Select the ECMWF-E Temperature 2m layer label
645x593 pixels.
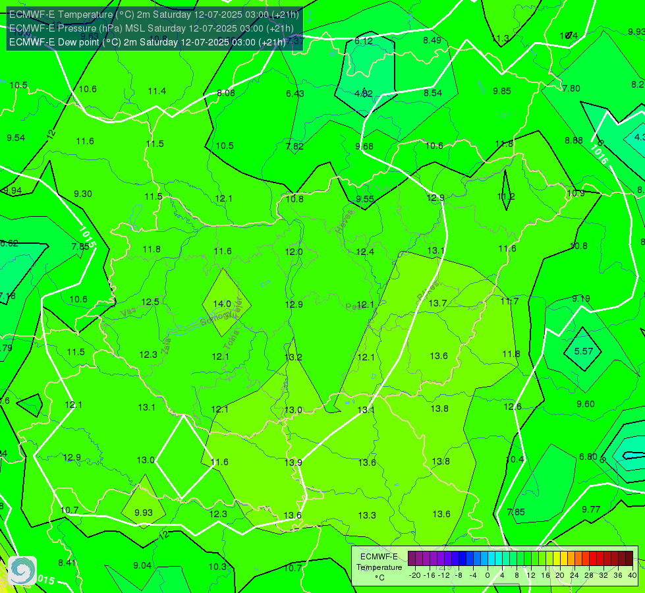pos(154,14)
